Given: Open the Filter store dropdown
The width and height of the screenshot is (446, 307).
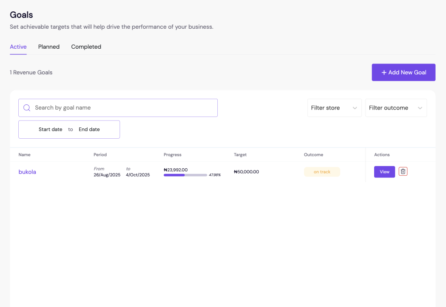Looking at the screenshot, I should [x=334, y=108].
